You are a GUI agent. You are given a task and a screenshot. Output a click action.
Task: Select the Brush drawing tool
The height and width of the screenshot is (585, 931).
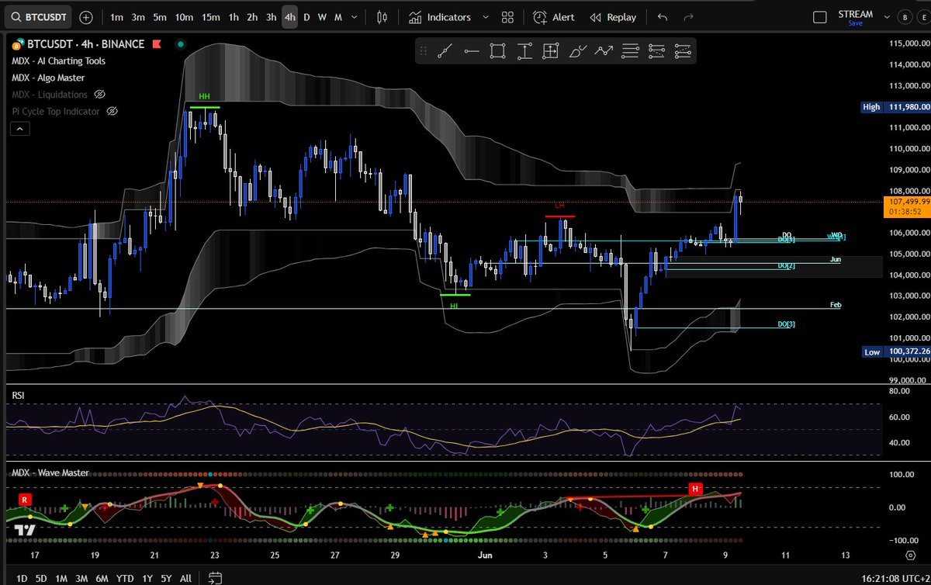pyautogui.click(x=577, y=50)
